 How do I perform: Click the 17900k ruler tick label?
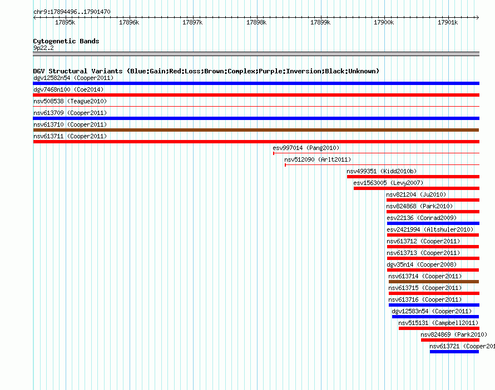pyautogui.click(x=384, y=22)
